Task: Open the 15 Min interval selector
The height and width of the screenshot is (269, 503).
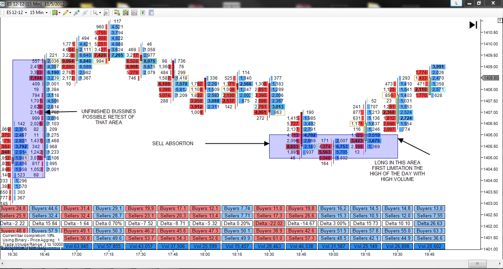Action: coord(38,13)
